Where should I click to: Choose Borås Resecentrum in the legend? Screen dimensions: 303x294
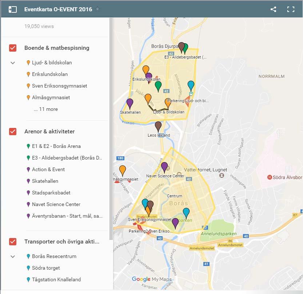coord(54,256)
